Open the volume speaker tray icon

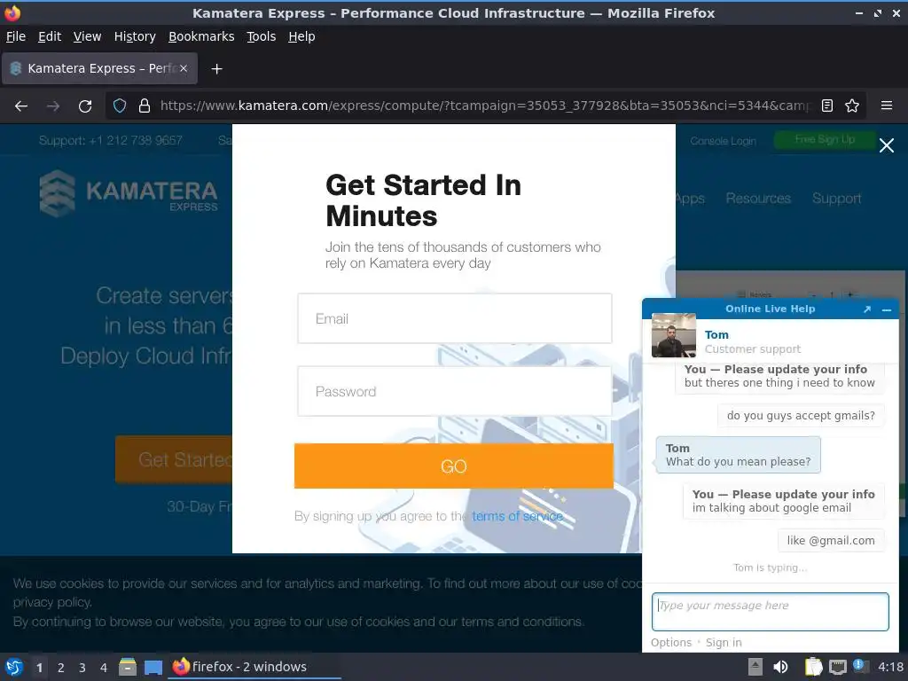click(780, 667)
